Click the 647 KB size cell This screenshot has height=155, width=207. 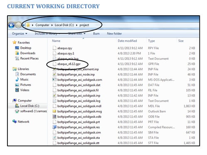point(190,132)
